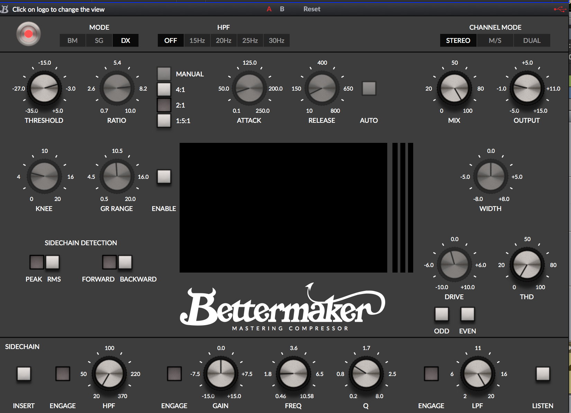Select PEAK sidechain detection
The image size is (571, 413).
tap(37, 262)
